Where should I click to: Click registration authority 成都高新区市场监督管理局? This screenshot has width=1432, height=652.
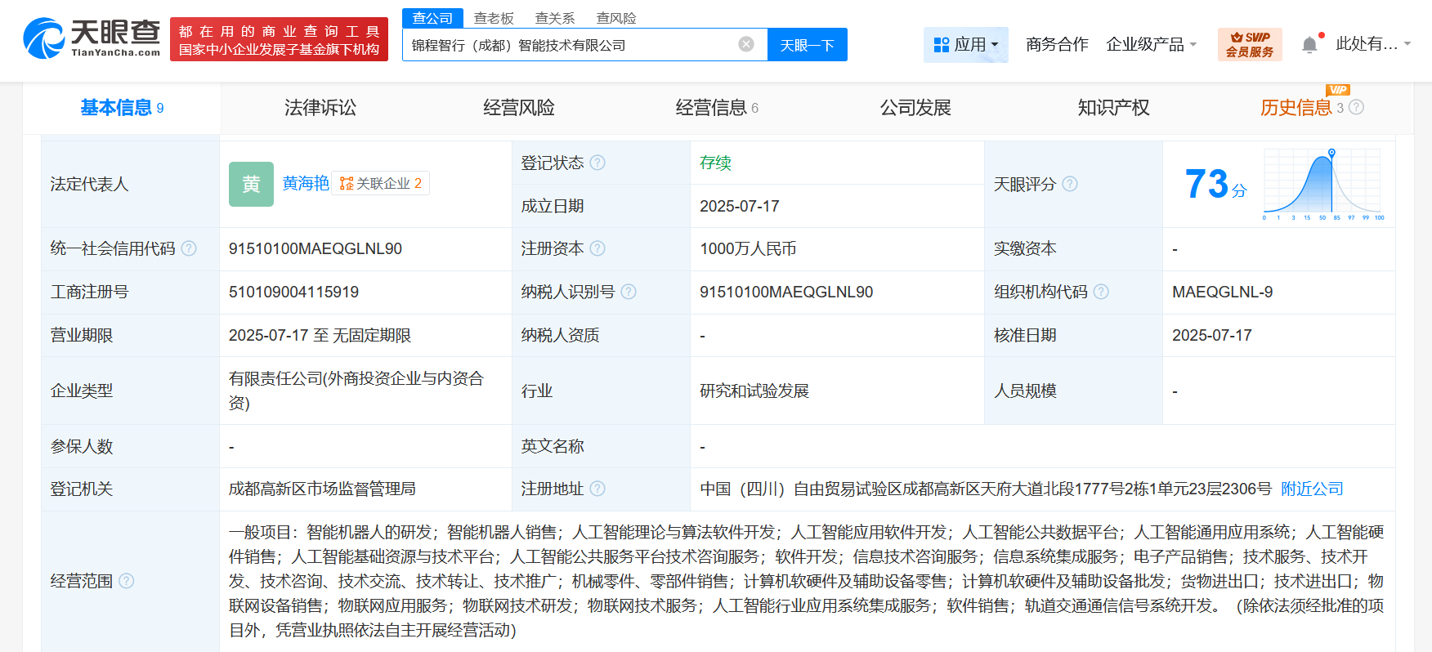coord(322,489)
